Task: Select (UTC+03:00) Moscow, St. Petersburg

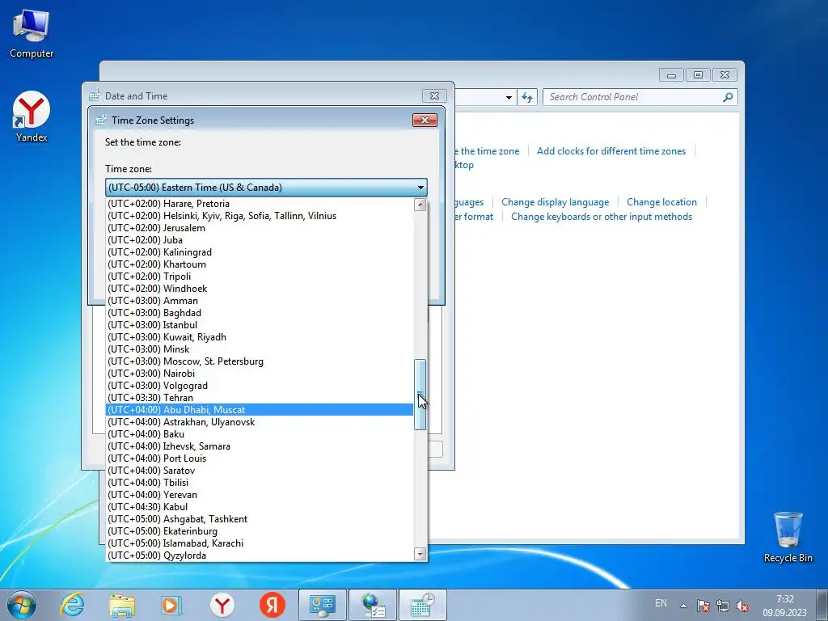Action: (x=260, y=361)
